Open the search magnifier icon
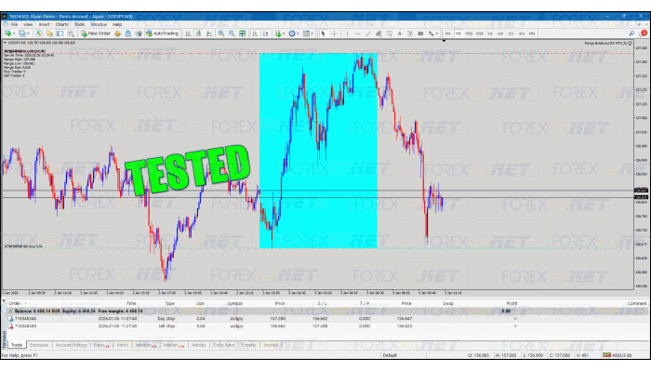The height and width of the screenshot is (372, 651). 631,33
